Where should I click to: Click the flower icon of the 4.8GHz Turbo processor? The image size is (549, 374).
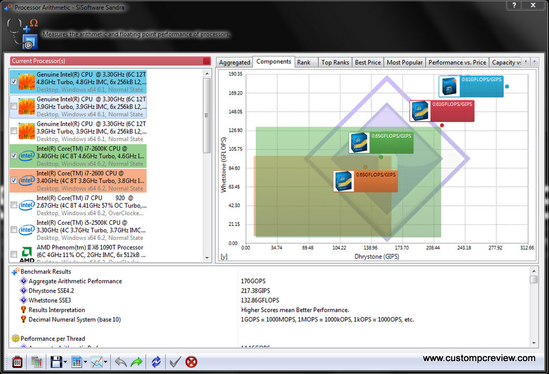point(27,82)
